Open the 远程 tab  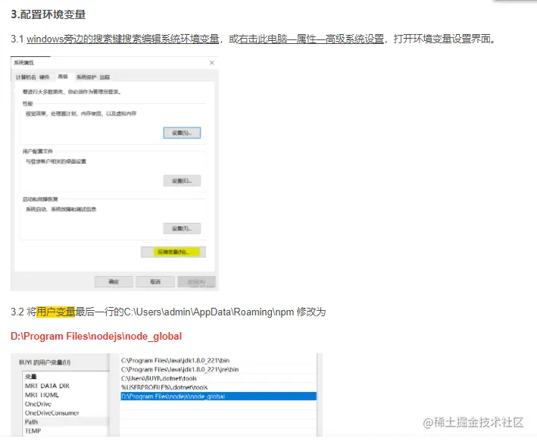(105, 77)
